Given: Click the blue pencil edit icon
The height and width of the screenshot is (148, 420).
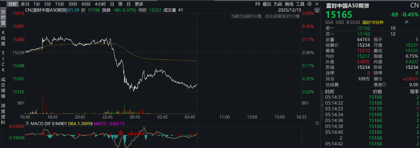Looking at the screenshot, I should pyautogui.click(x=406, y=22).
